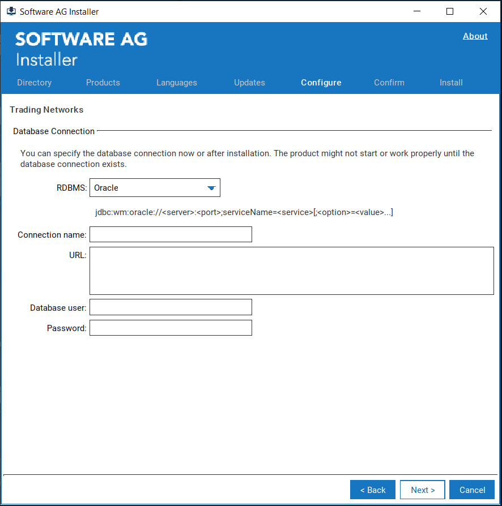Cancel the installation
The width and height of the screenshot is (502, 506).
(x=472, y=490)
